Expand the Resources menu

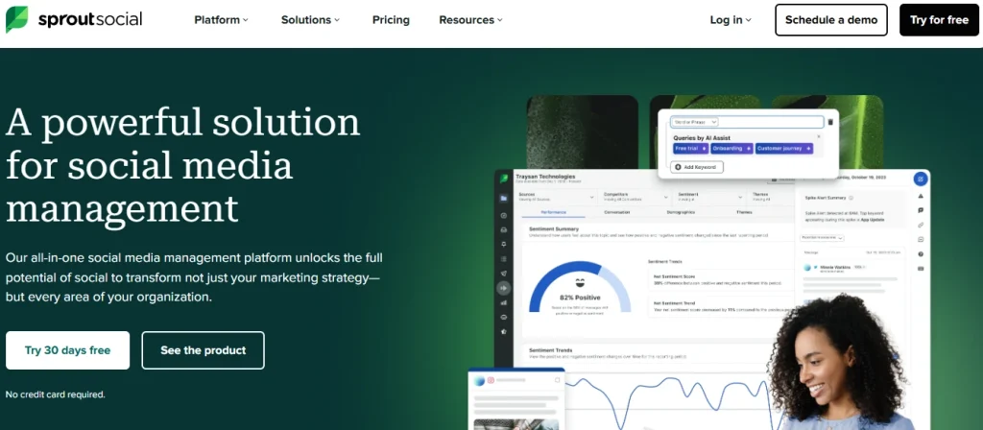tap(470, 19)
